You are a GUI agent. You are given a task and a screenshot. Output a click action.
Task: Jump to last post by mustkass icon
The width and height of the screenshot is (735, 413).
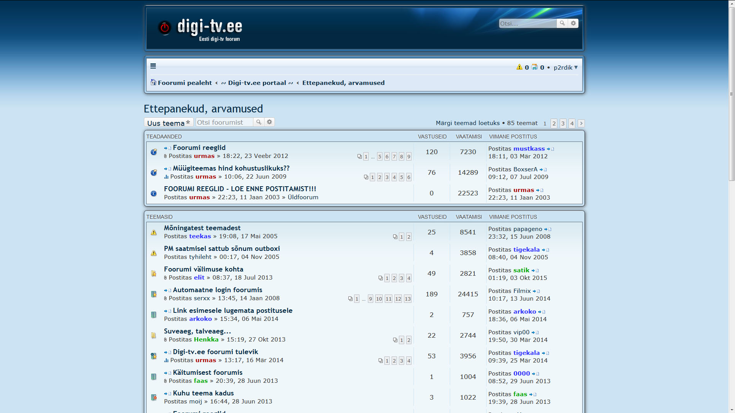(550, 149)
